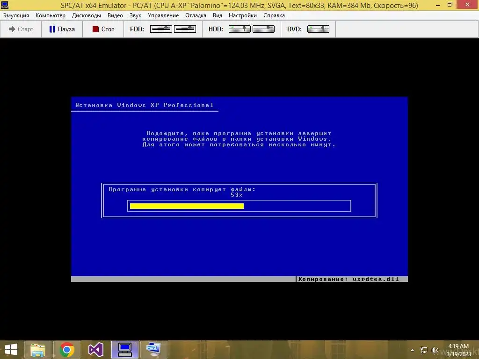Close the emulator window
This screenshot has width=479, height=359.
pos(467,5)
